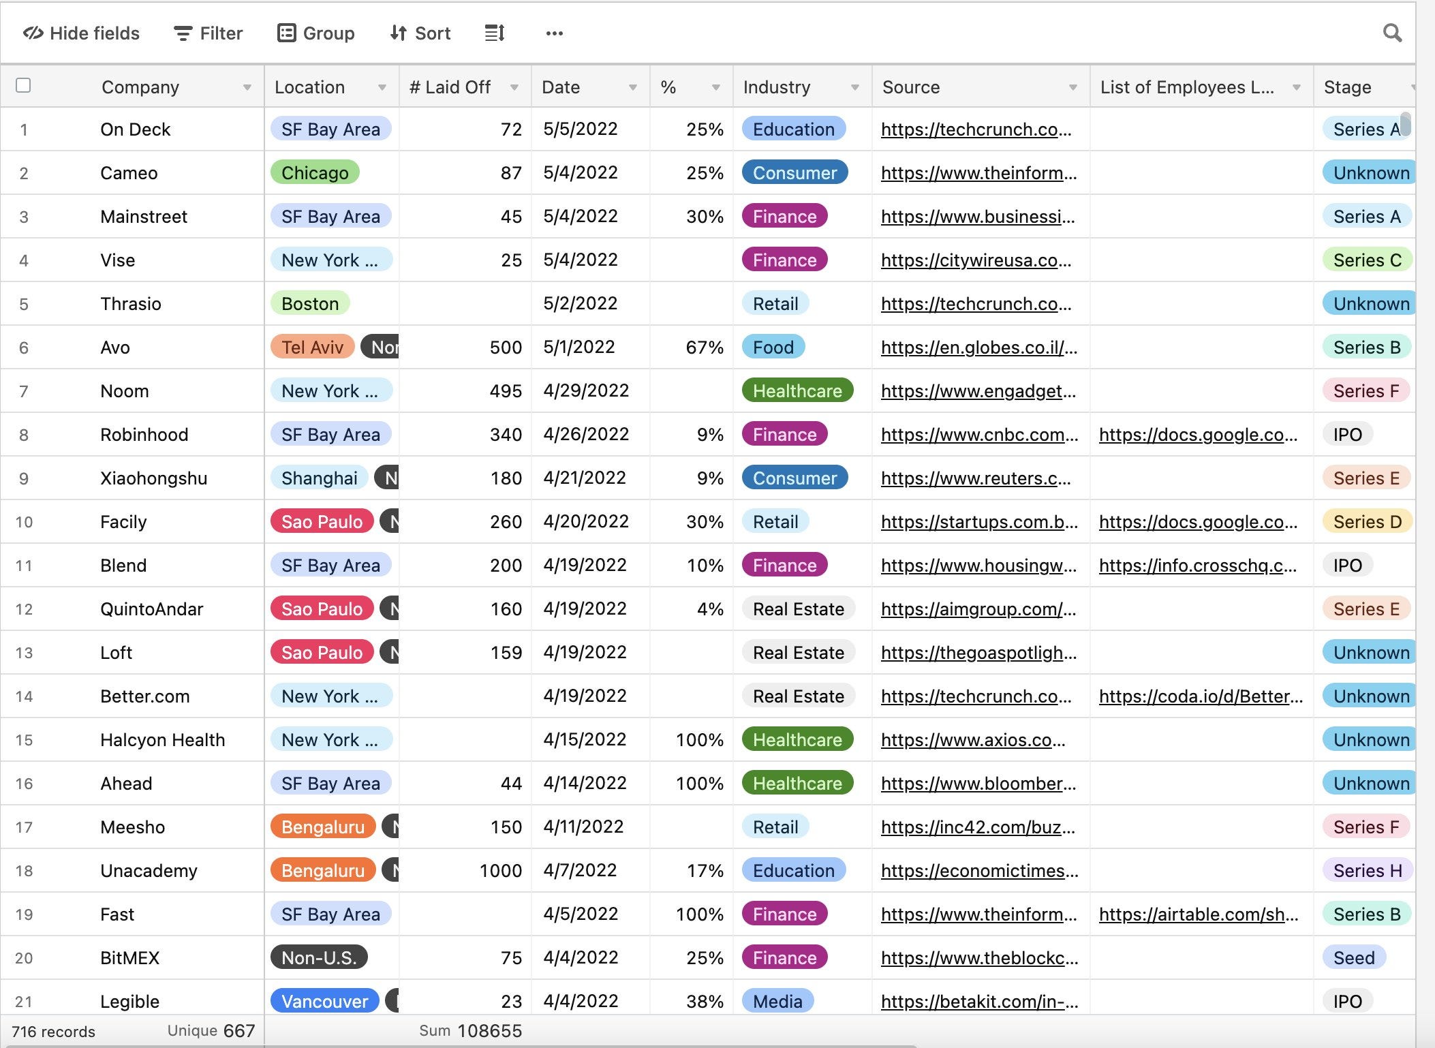
Task: Click the Seed stage tag for BitMEX
Action: click(x=1354, y=958)
